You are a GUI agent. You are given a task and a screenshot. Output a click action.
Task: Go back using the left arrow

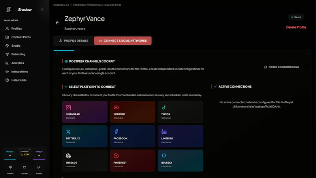(57, 23)
